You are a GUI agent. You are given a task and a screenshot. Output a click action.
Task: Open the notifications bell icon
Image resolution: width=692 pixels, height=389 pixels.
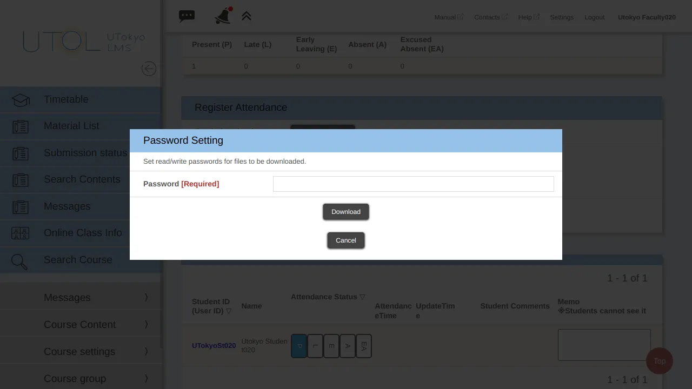(223, 16)
